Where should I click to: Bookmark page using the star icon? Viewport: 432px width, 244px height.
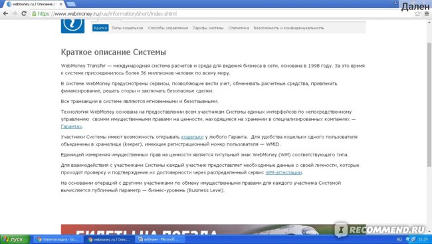tap(417, 14)
